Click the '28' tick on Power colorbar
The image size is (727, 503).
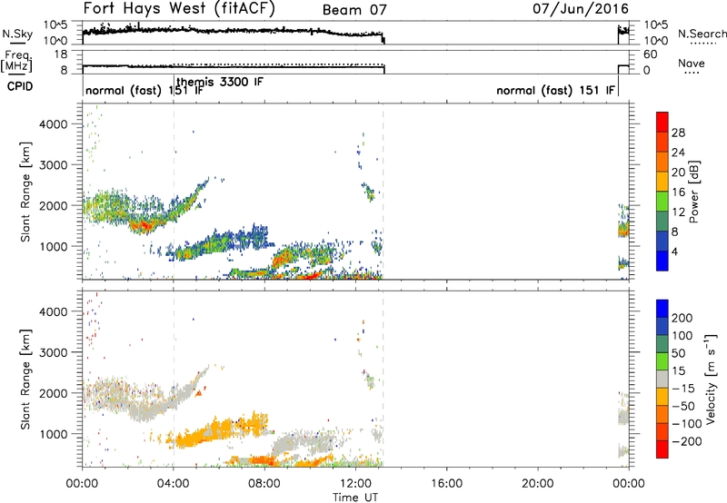point(678,133)
